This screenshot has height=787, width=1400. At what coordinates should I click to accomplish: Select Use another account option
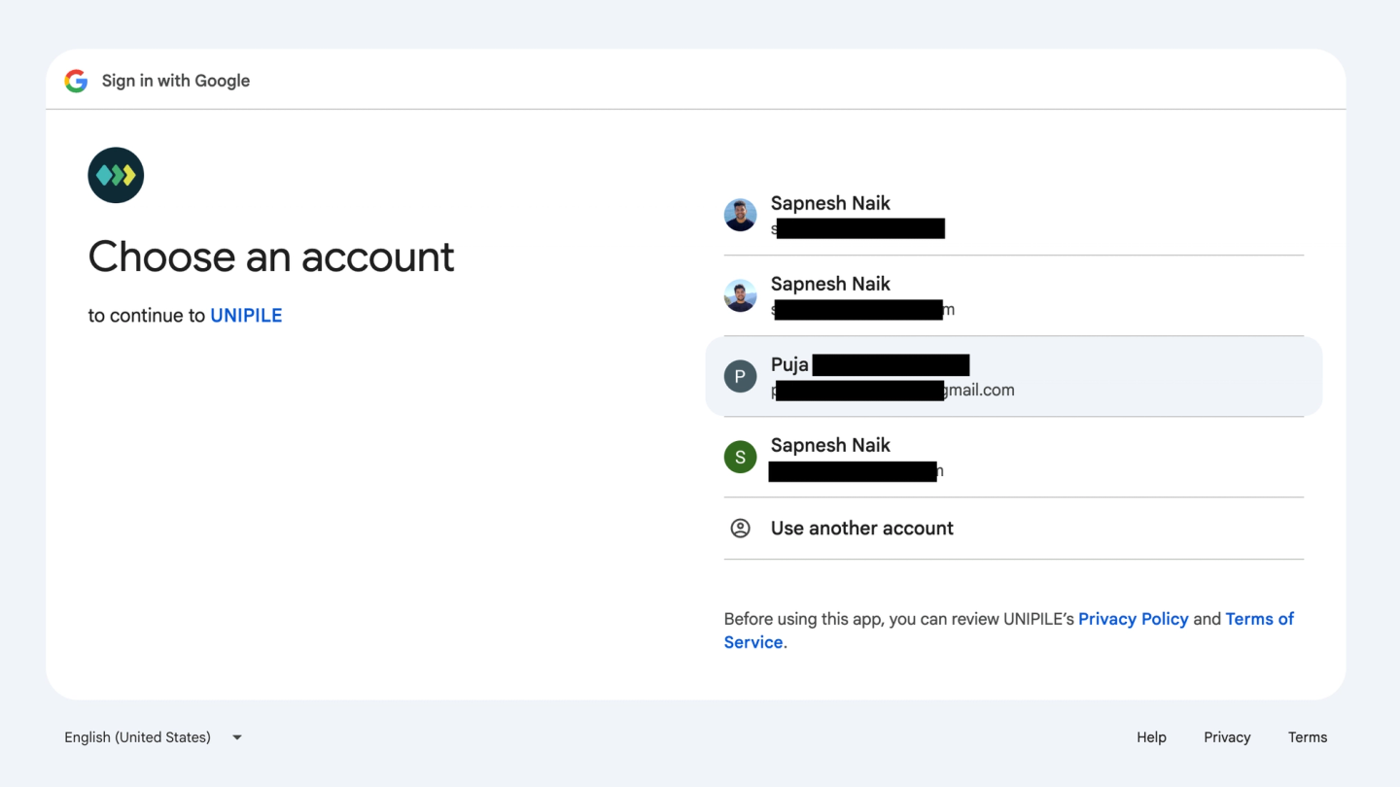1013,528
